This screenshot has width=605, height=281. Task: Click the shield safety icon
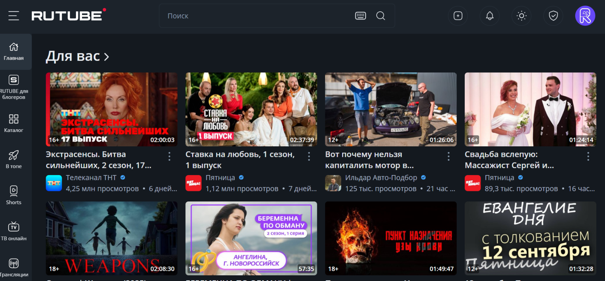point(553,16)
